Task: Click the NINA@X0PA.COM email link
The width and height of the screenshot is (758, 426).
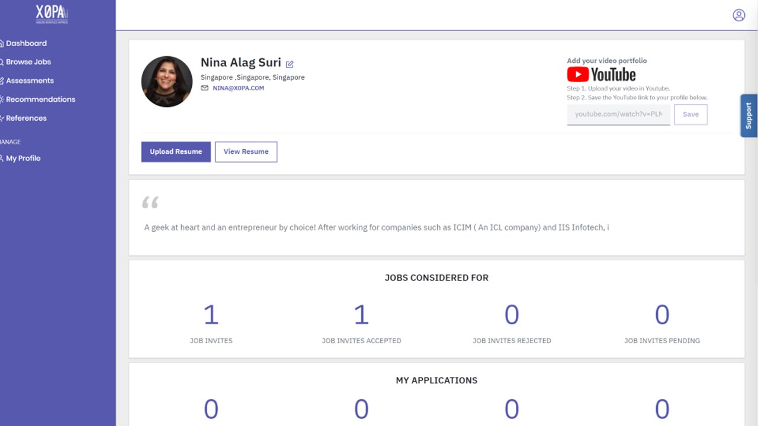Action: [x=239, y=88]
